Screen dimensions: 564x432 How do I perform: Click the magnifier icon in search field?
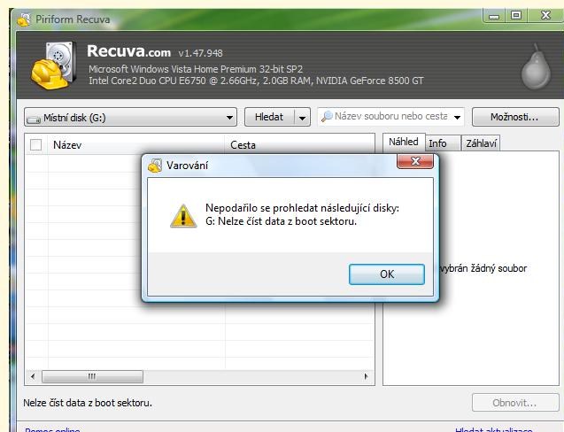coord(327,117)
